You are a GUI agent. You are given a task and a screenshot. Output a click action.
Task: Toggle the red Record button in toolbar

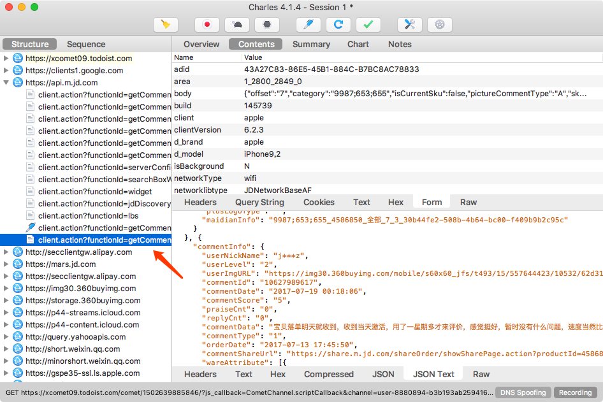point(207,25)
